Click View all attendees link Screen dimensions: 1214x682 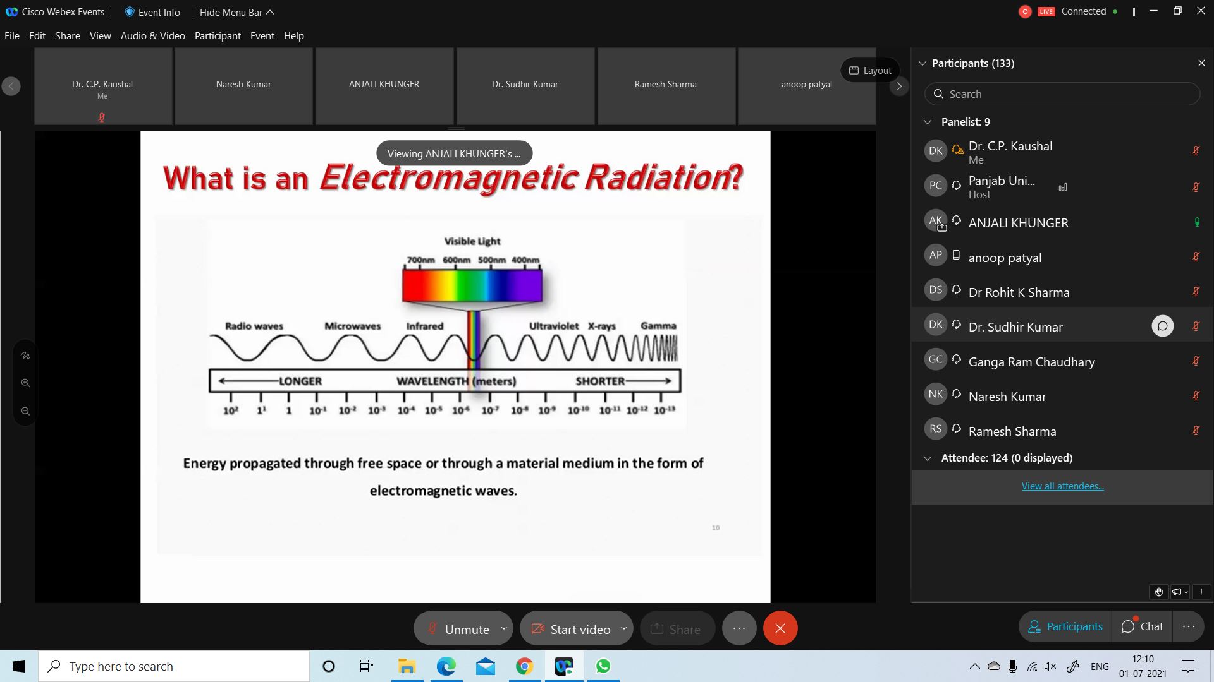point(1062,486)
